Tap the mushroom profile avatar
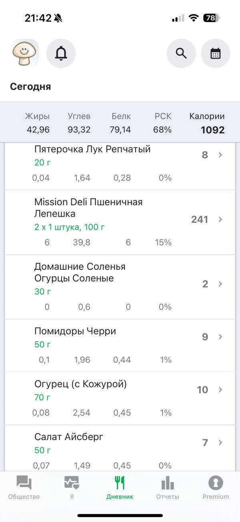Viewport: 240px width, 522px height. 25,53
